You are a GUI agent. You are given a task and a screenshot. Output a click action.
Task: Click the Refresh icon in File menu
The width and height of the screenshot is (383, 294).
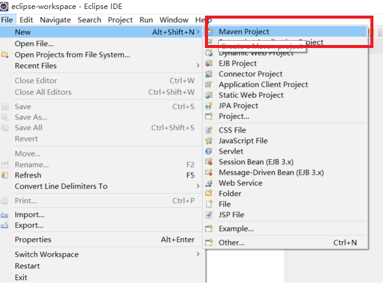(x=5, y=175)
